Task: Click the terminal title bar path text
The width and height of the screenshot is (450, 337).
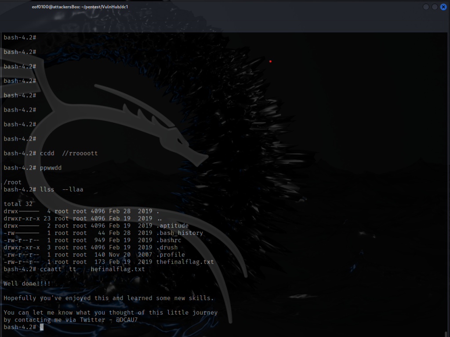Action: 80,7
